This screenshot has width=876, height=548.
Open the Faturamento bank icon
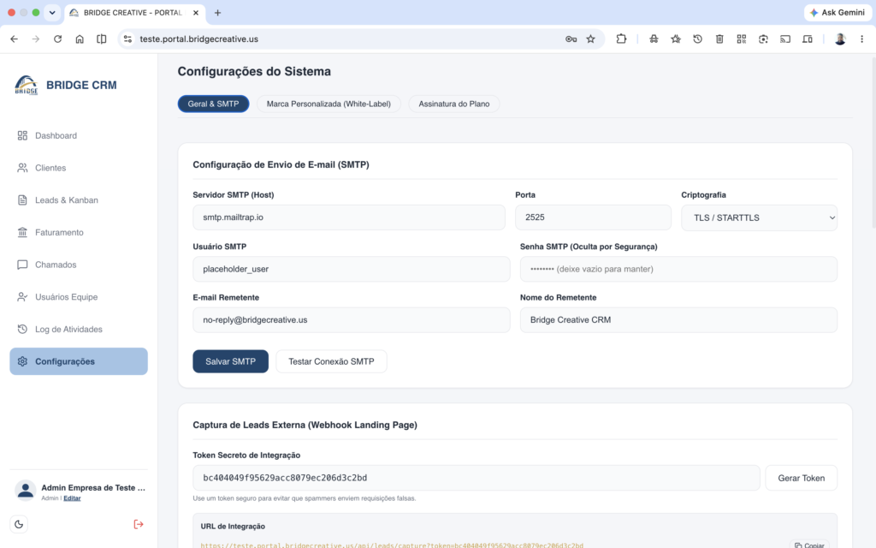tap(22, 232)
